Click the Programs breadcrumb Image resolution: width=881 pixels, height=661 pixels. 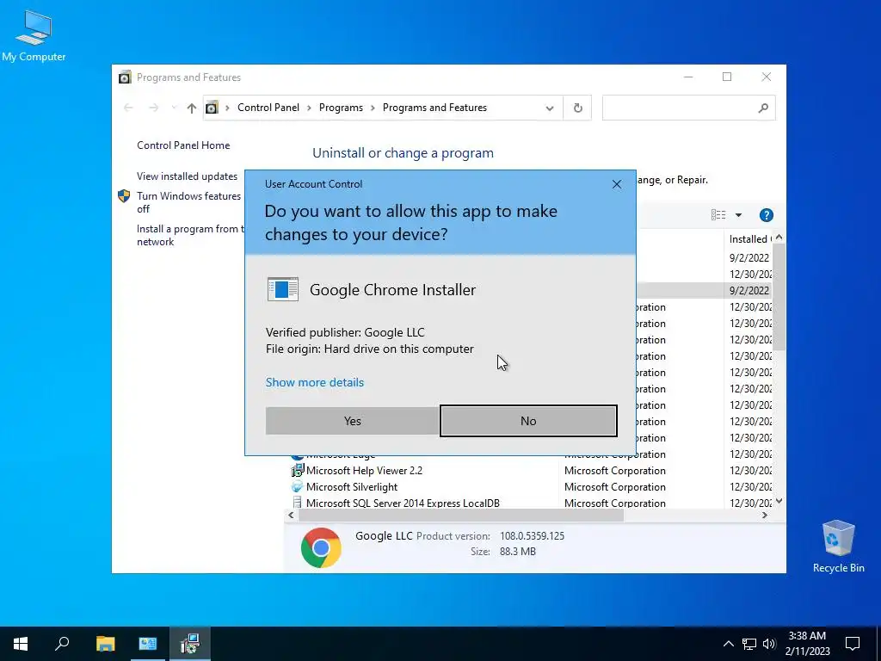click(341, 108)
